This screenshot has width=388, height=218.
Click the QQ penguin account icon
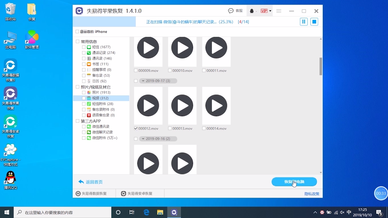pyautogui.click(x=252, y=11)
